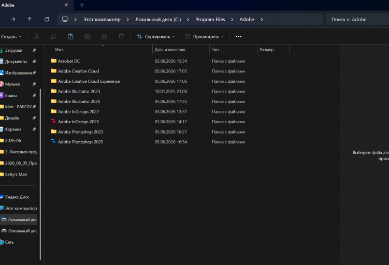The image size is (389, 265).
Task: Unpin Видео using its pin icon
Action: tap(34, 95)
